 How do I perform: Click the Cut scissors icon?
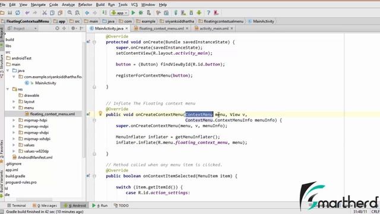[45, 13]
